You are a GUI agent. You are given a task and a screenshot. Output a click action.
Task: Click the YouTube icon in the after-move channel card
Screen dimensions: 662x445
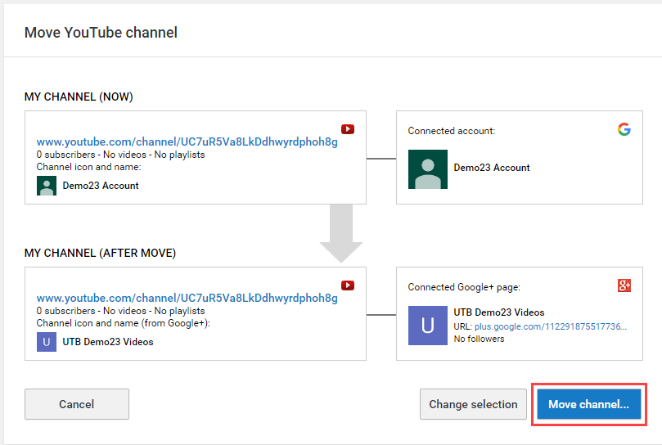pos(348,285)
